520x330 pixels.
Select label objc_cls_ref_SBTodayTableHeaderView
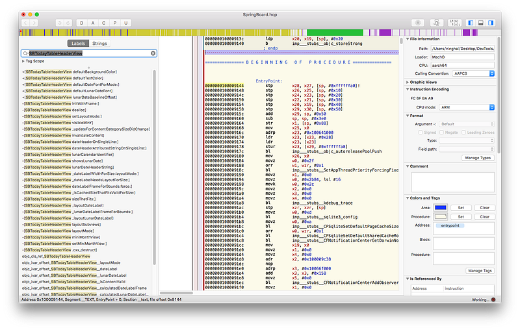click(56, 257)
